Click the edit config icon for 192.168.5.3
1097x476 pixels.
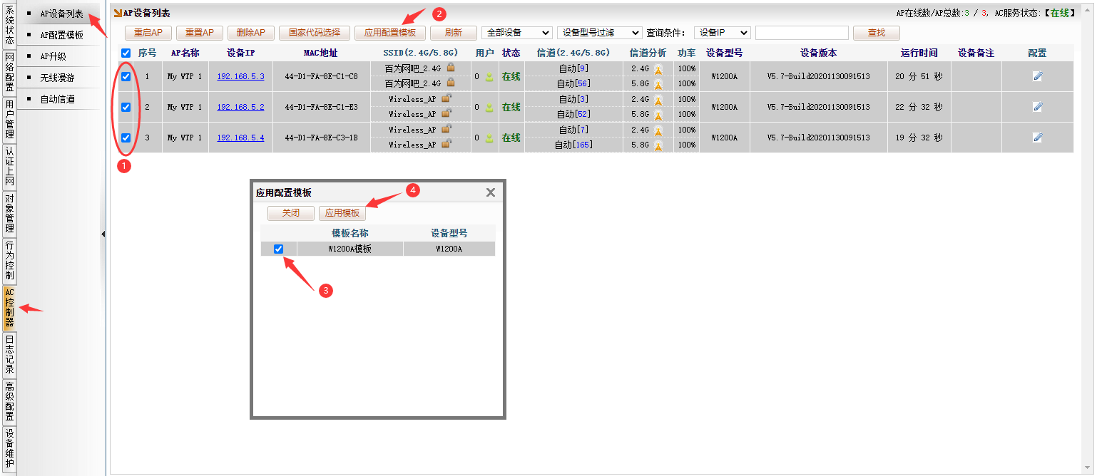(1037, 76)
